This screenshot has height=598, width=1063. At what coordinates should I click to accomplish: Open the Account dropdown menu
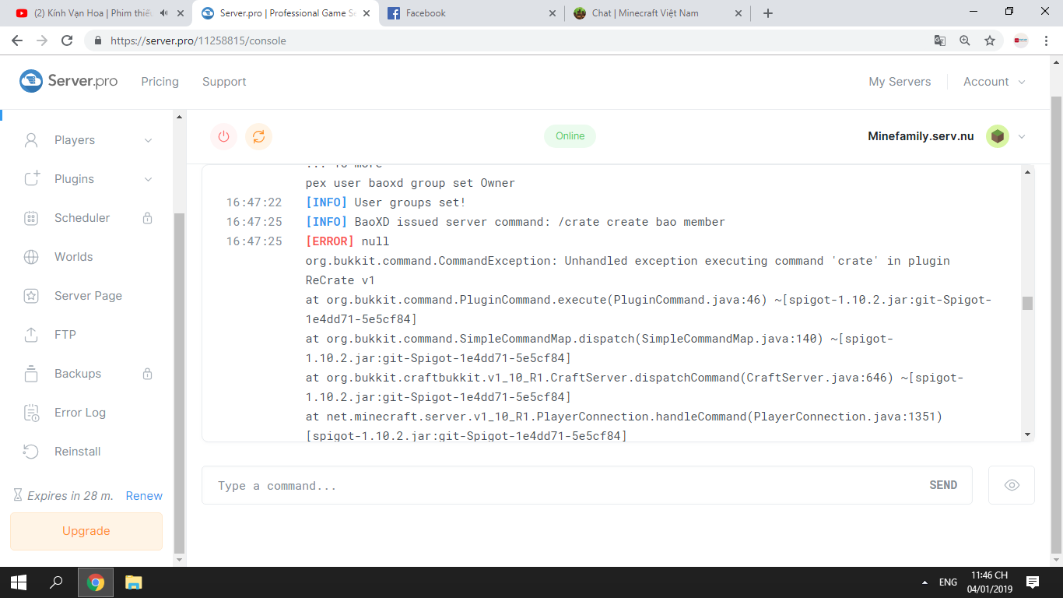pos(994,82)
